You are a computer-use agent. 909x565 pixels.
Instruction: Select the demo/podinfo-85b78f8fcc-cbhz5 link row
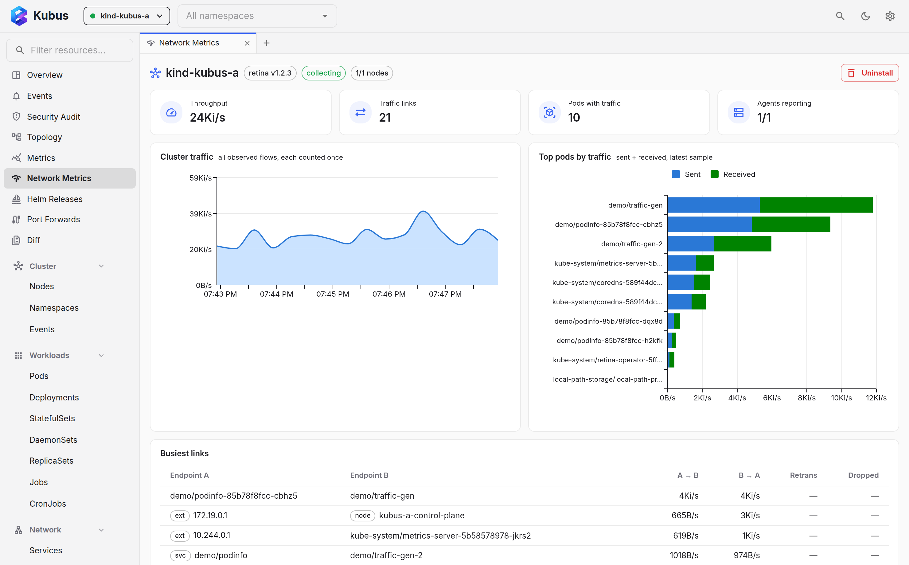524,496
